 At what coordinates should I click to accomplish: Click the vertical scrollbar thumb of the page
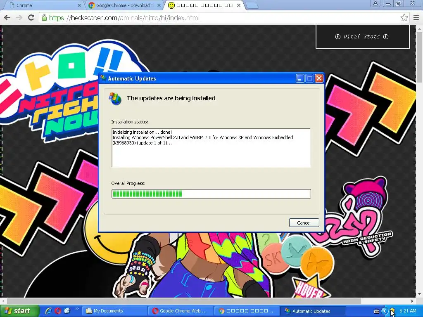tap(419, 57)
